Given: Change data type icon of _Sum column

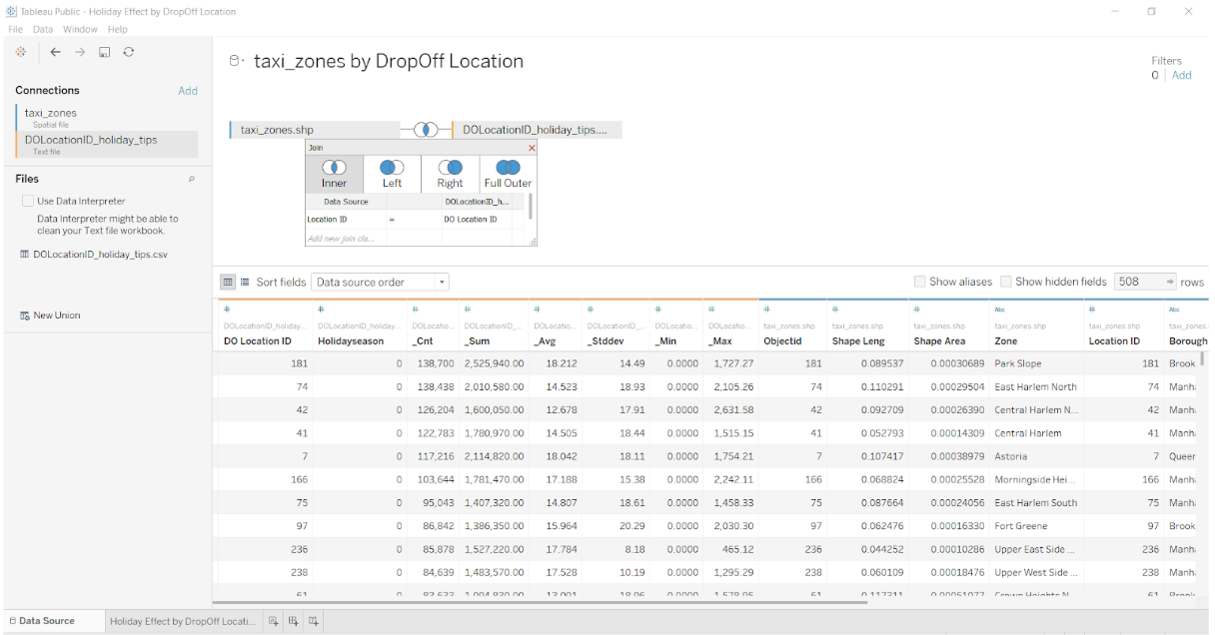Looking at the screenshot, I should (x=468, y=310).
